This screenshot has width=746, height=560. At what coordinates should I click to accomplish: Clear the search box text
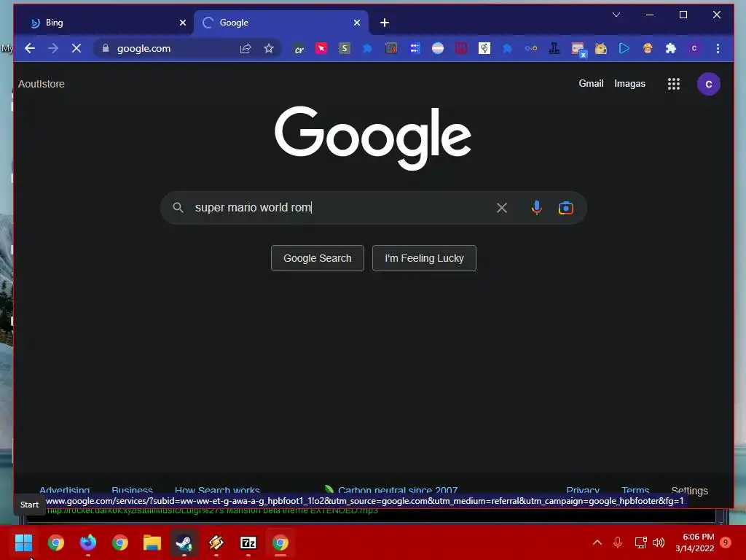tap(501, 208)
